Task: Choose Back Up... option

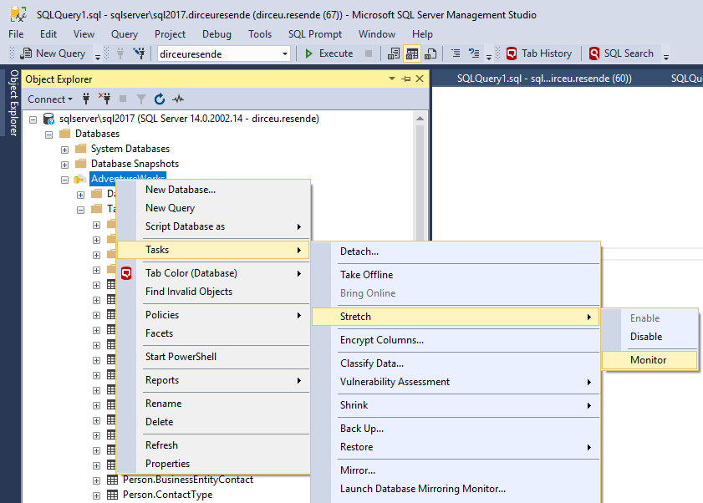Action: [x=456, y=428]
